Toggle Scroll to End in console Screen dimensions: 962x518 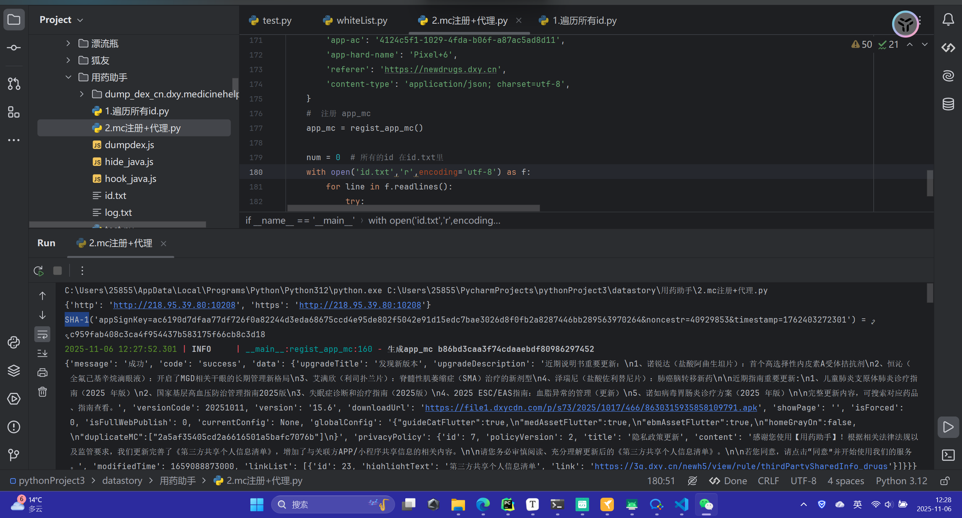tap(42, 353)
